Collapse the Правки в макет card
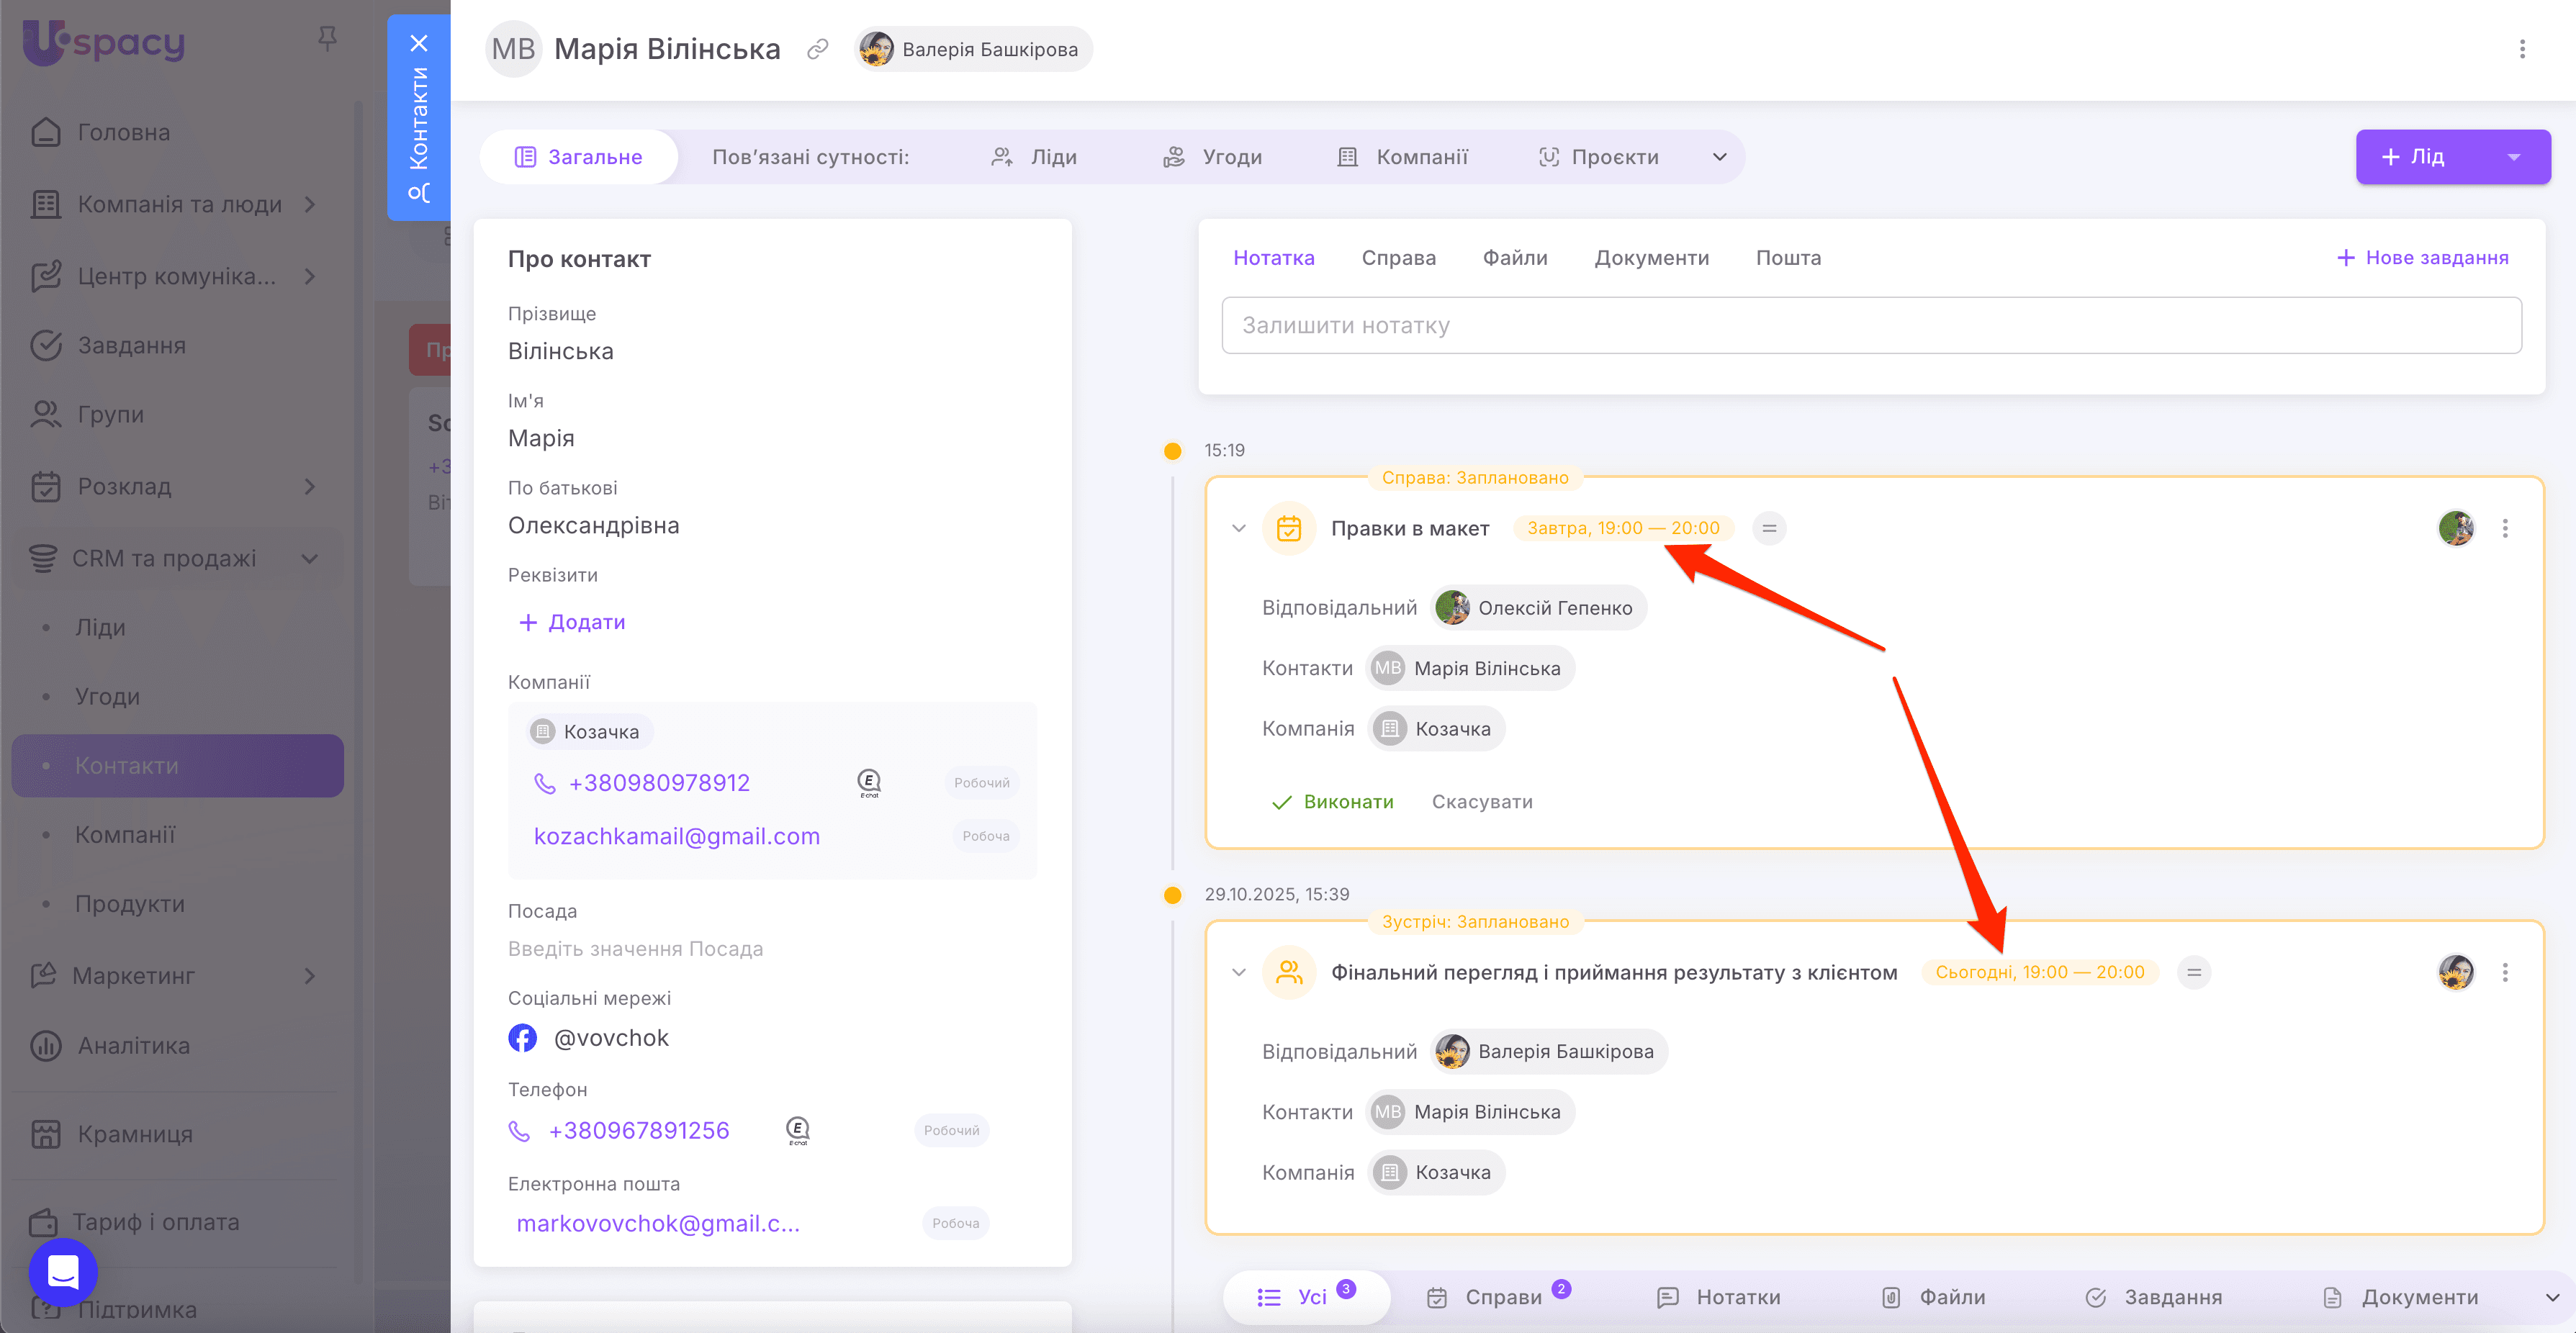The width and height of the screenshot is (2576, 1333). click(1239, 528)
